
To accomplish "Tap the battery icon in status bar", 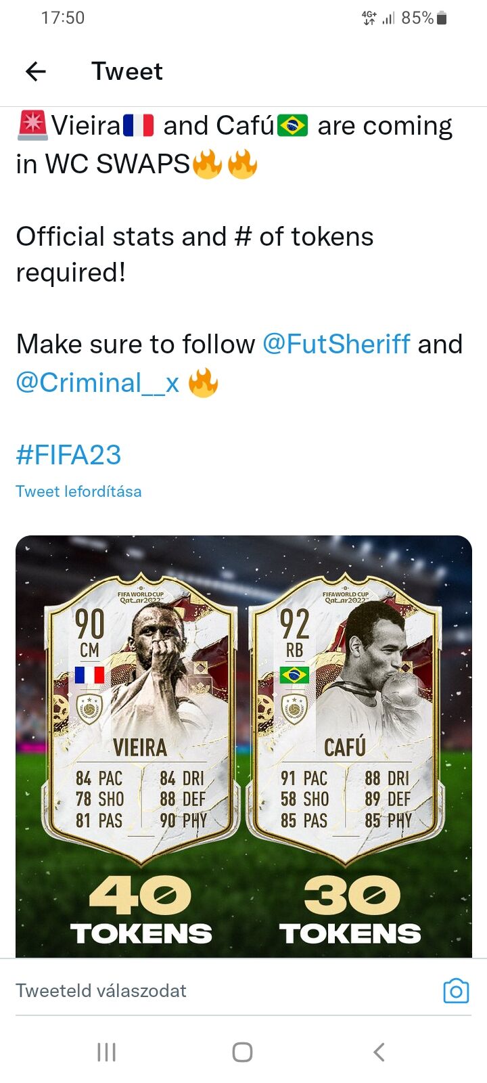I will tap(442, 18).
